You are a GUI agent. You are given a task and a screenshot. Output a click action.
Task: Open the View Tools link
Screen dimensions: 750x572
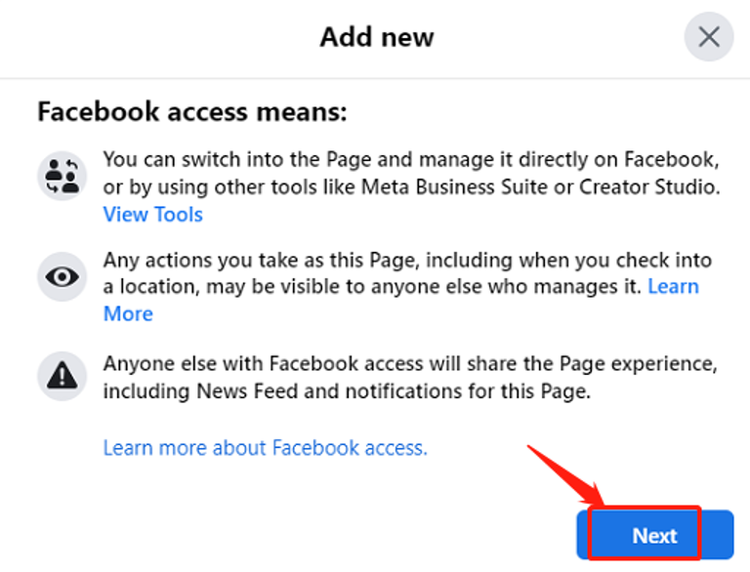[x=153, y=215]
